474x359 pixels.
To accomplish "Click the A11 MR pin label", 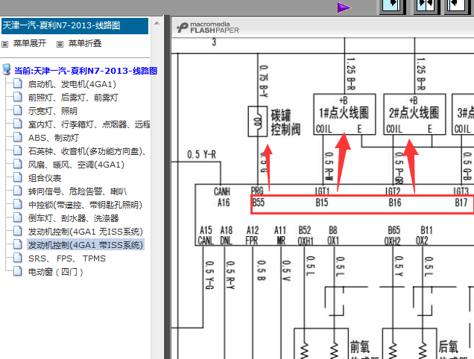I will [280, 235].
